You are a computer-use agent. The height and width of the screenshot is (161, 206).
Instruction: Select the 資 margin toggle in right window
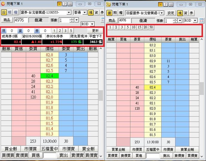(x=185, y=13)
